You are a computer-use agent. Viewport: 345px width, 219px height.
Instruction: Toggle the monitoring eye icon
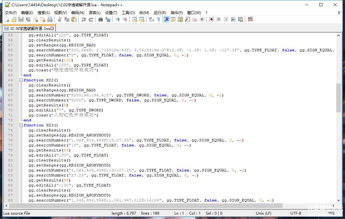[202, 19]
